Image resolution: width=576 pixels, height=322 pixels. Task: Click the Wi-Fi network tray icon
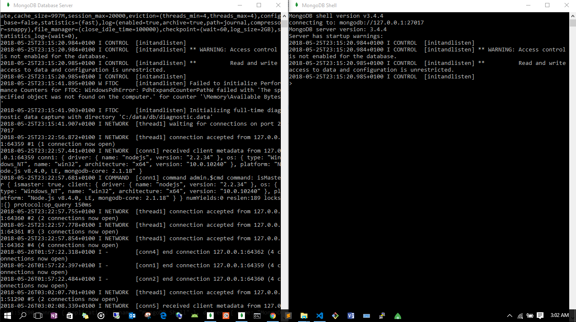click(520, 316)
